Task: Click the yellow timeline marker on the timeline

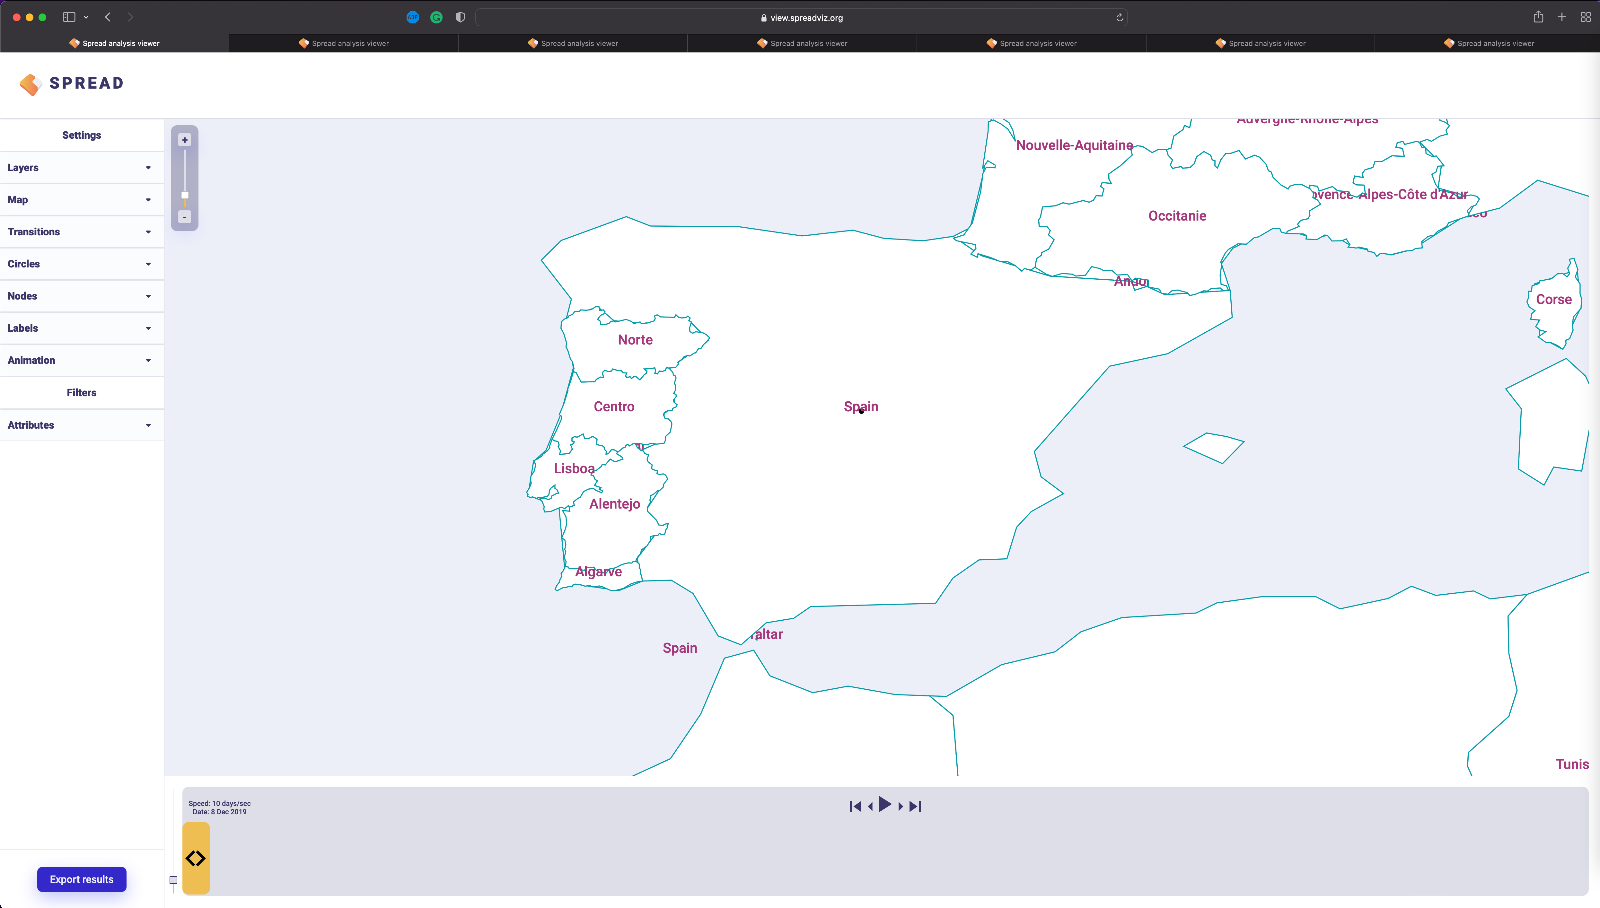Action: coord(196,858)
